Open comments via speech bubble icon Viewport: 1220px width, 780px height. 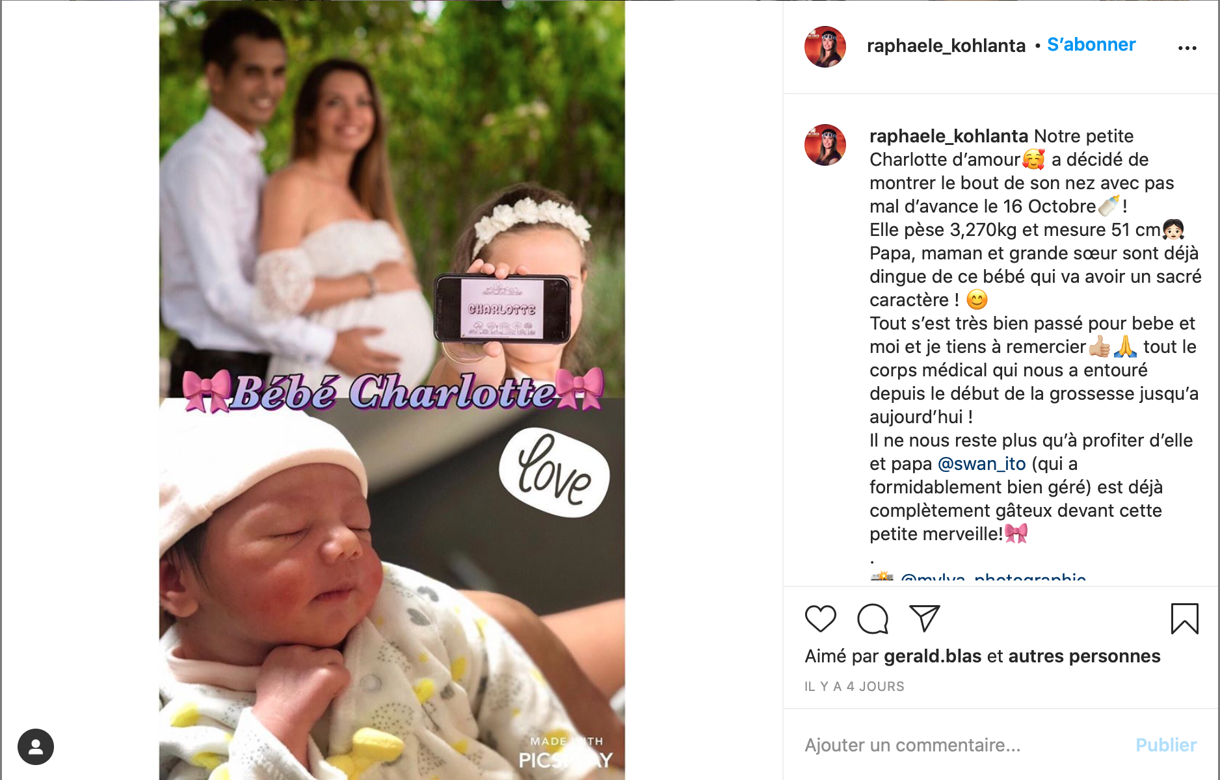tap(872, 618)
